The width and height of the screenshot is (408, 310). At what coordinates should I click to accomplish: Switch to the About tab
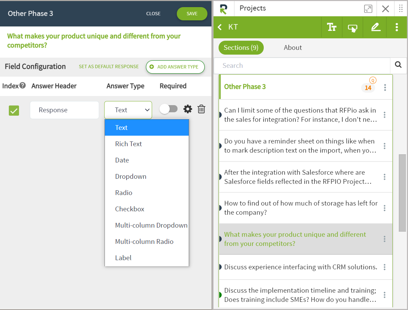[x=293, y=48]
